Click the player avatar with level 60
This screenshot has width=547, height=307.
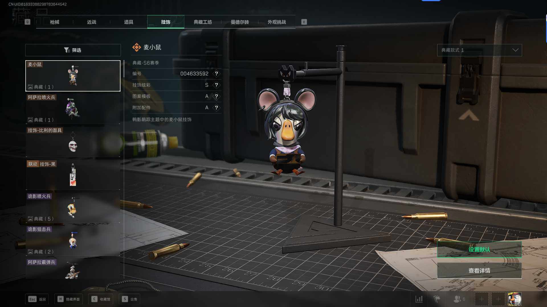coord(515,299)
